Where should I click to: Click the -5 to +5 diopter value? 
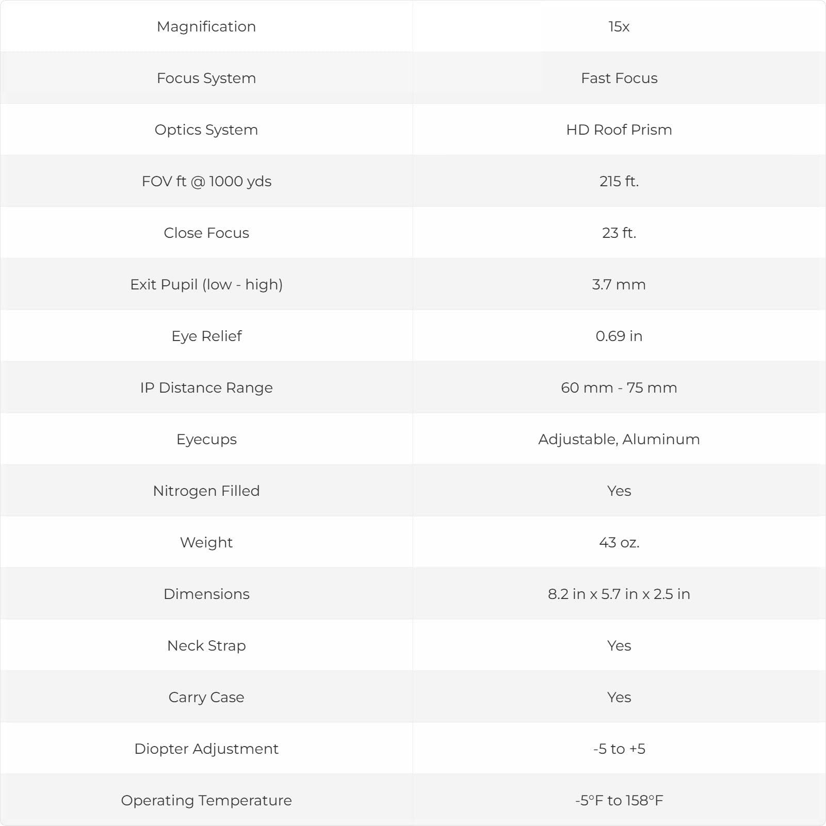[x=619, y=749]
